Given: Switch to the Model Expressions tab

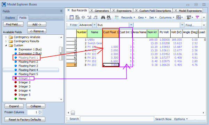Looking at the screenshot, I should [x=190, y=11].
